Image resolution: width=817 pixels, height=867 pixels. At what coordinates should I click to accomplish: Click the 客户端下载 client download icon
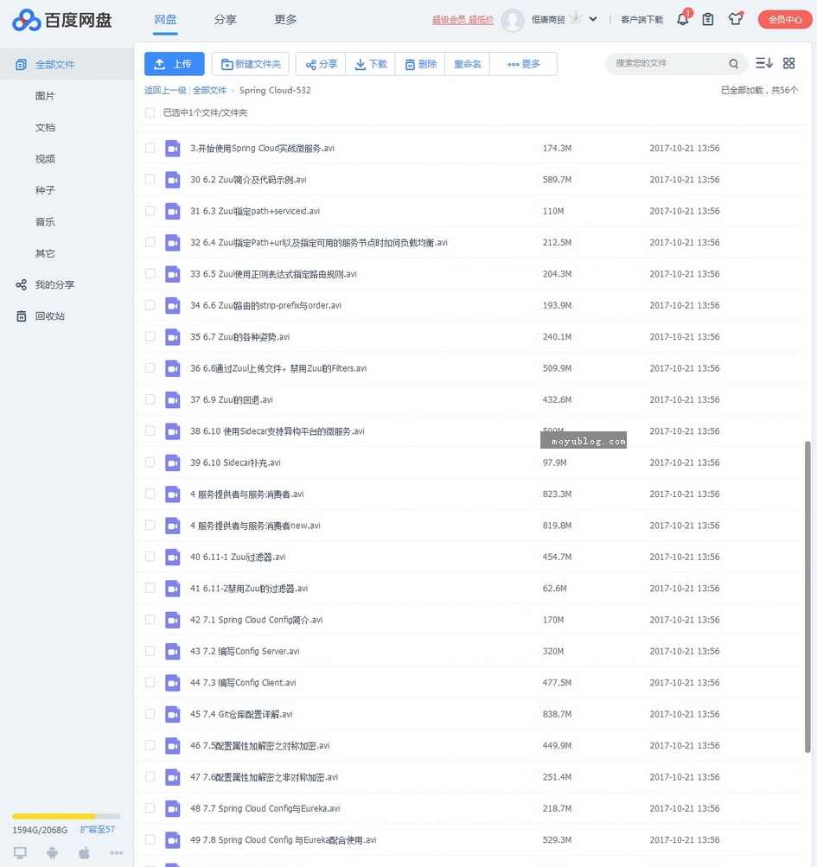click(641, 19)
